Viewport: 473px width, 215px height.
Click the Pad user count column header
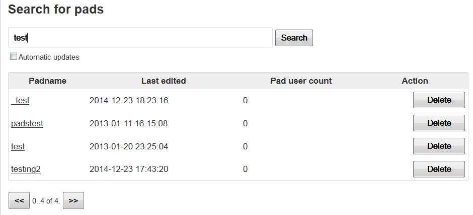[x=301, y=81]
